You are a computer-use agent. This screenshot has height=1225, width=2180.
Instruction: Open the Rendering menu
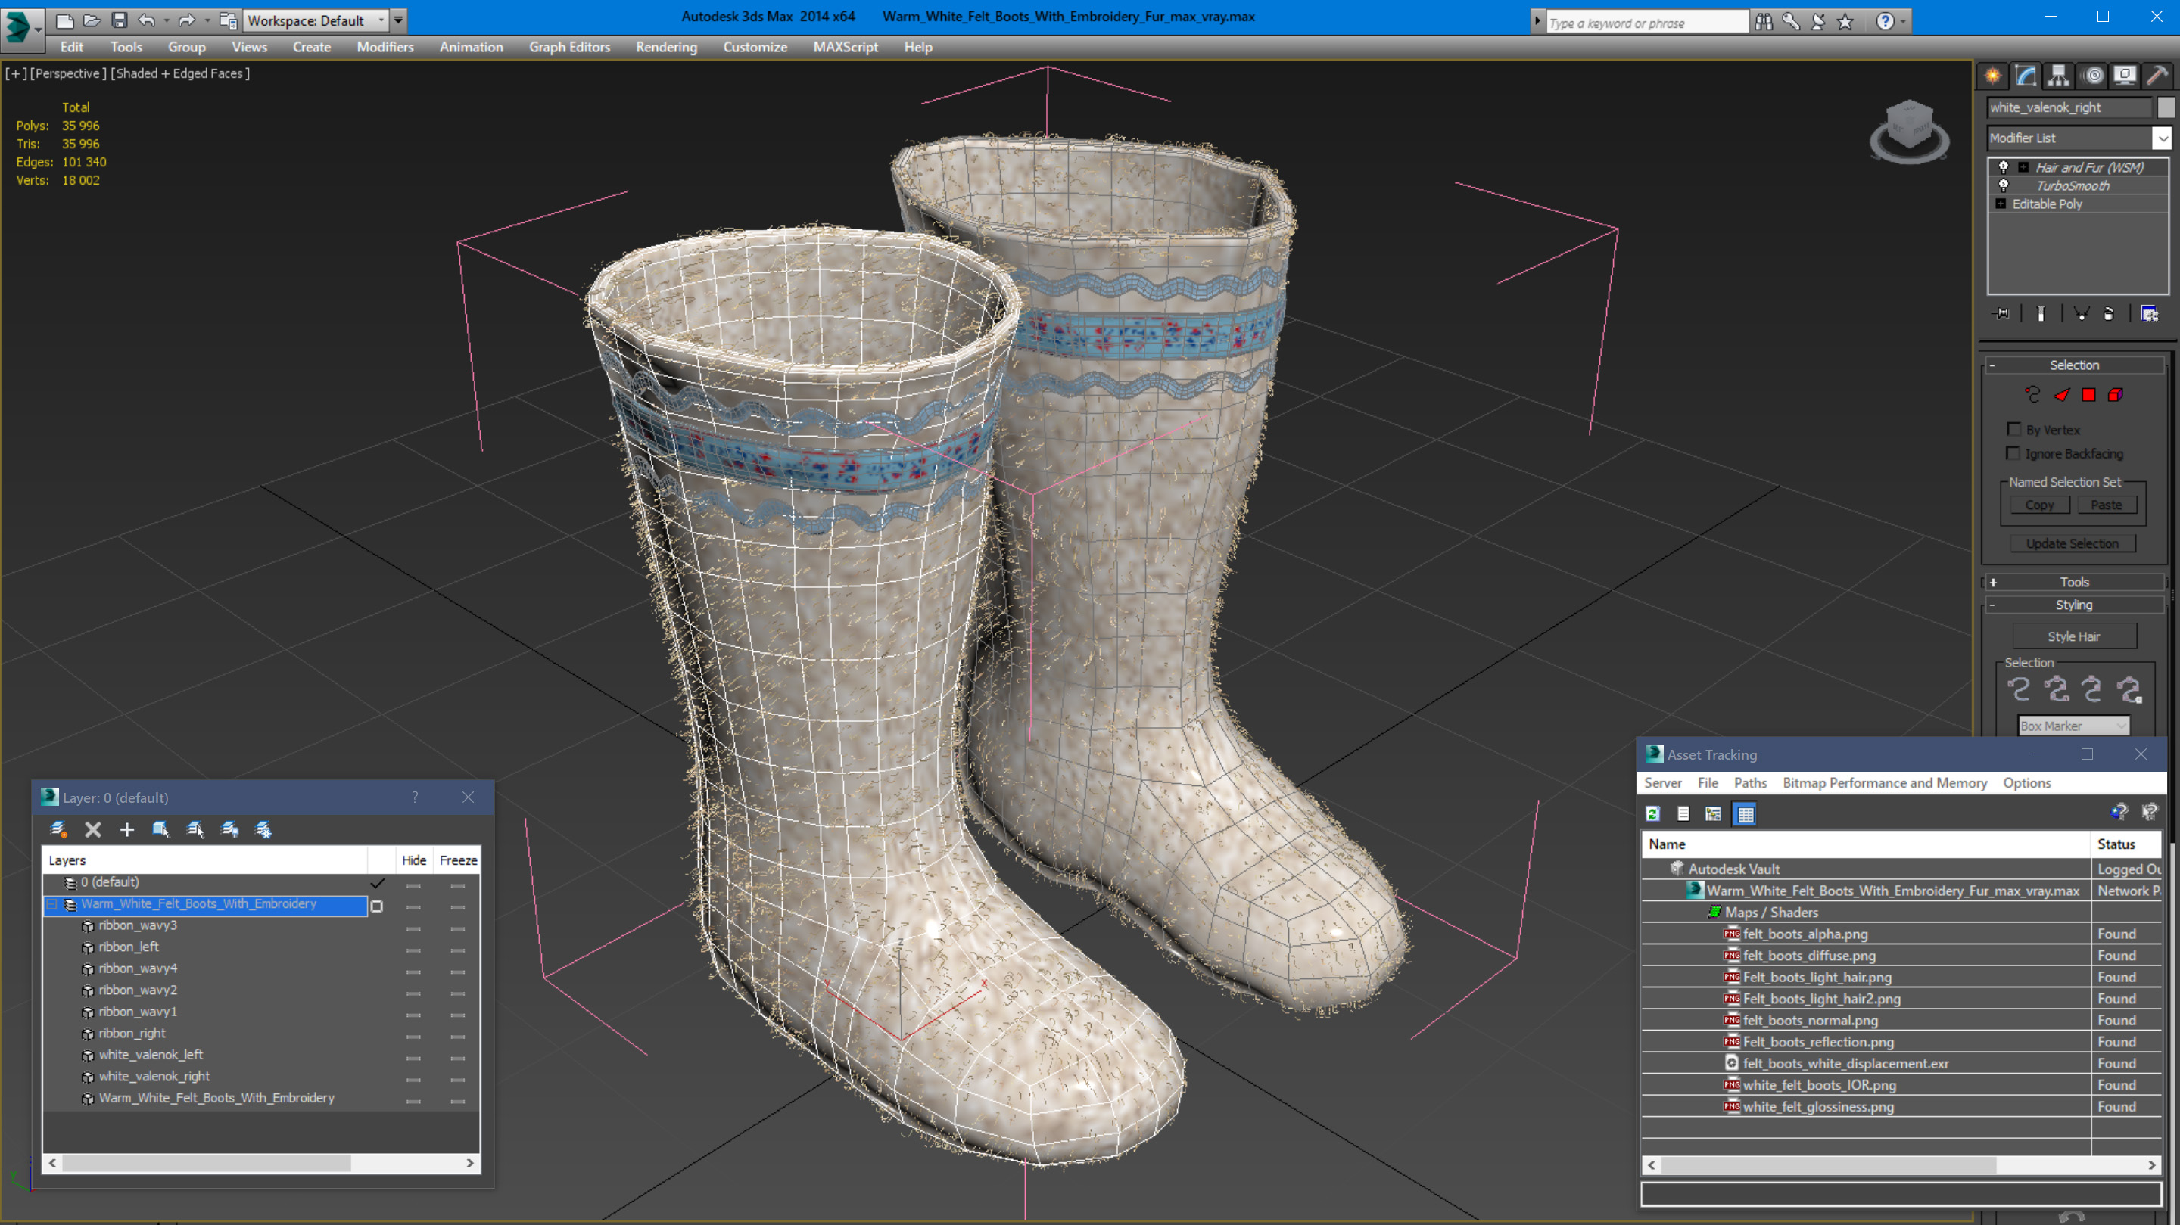coord(666,48)
